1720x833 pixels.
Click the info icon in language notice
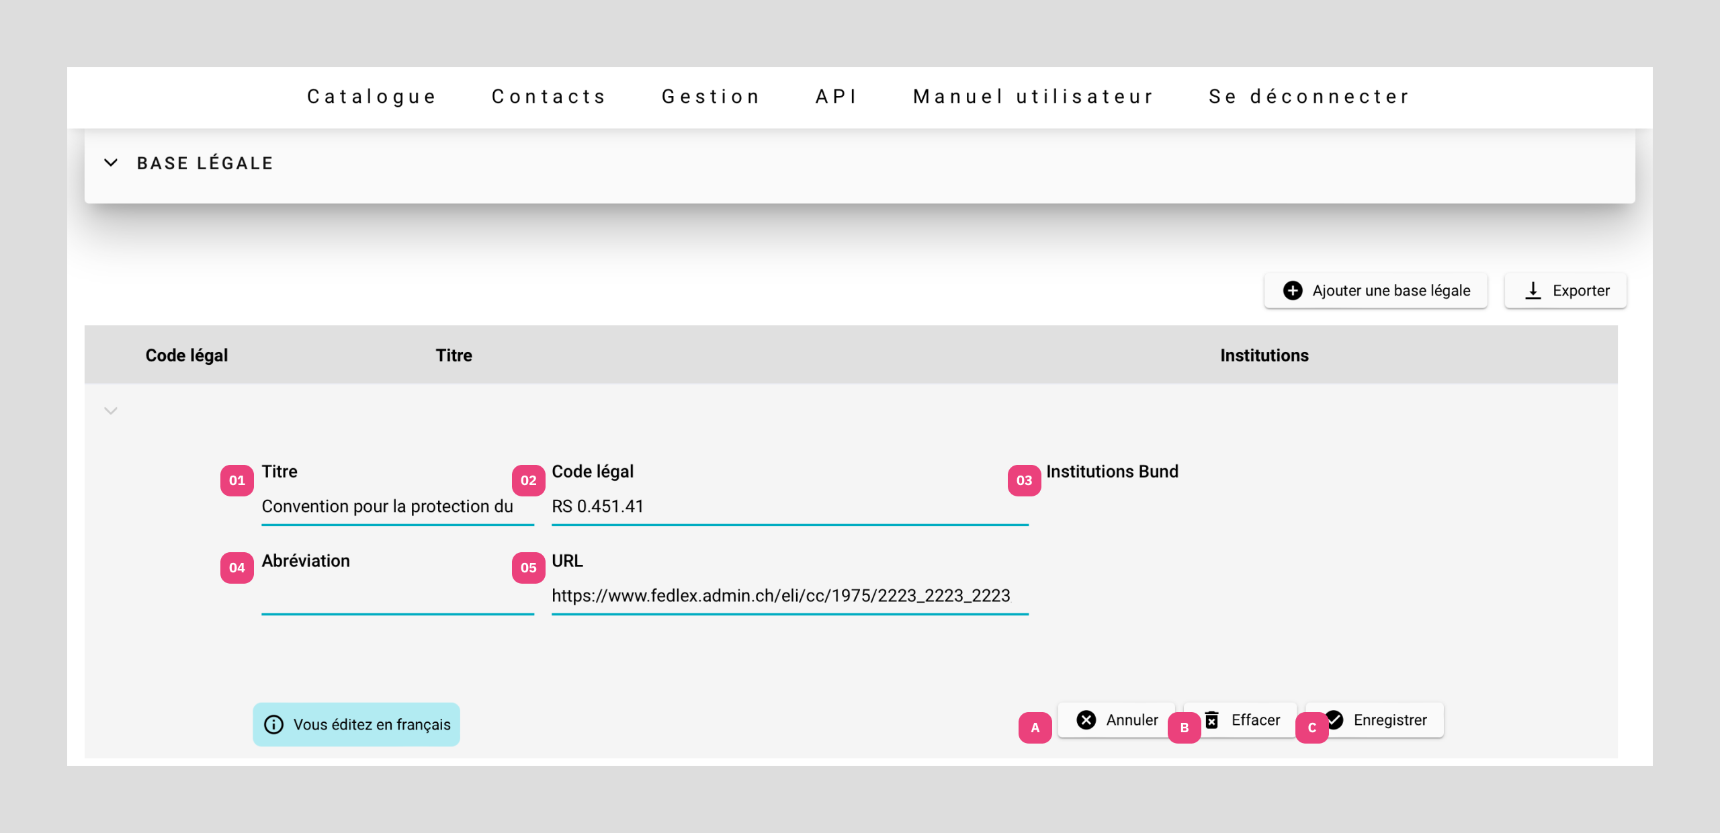[273, 724]
